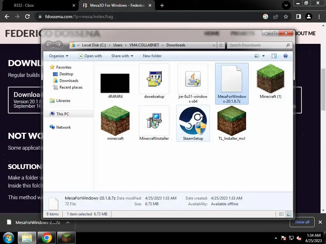Show hidden system tray icons

click(x=276, y=238)
